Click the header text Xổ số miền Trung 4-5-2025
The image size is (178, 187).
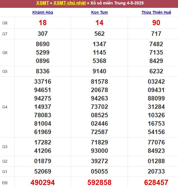click(x=117, y=3)
